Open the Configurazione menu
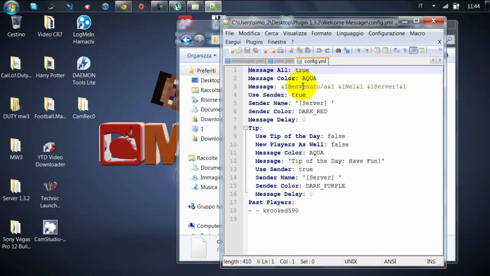Screen dimensions: 490x276 (387, 33)
